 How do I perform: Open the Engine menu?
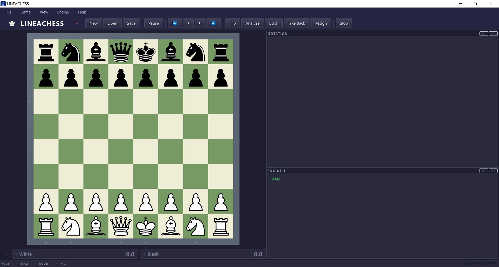pyautogui.click(x=63, y=12)
